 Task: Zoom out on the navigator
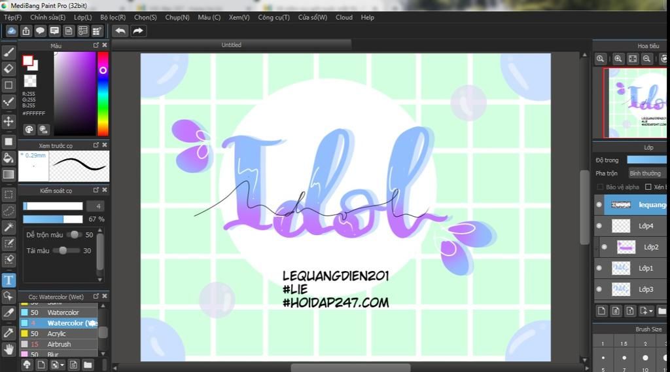(x=647, y=59)
